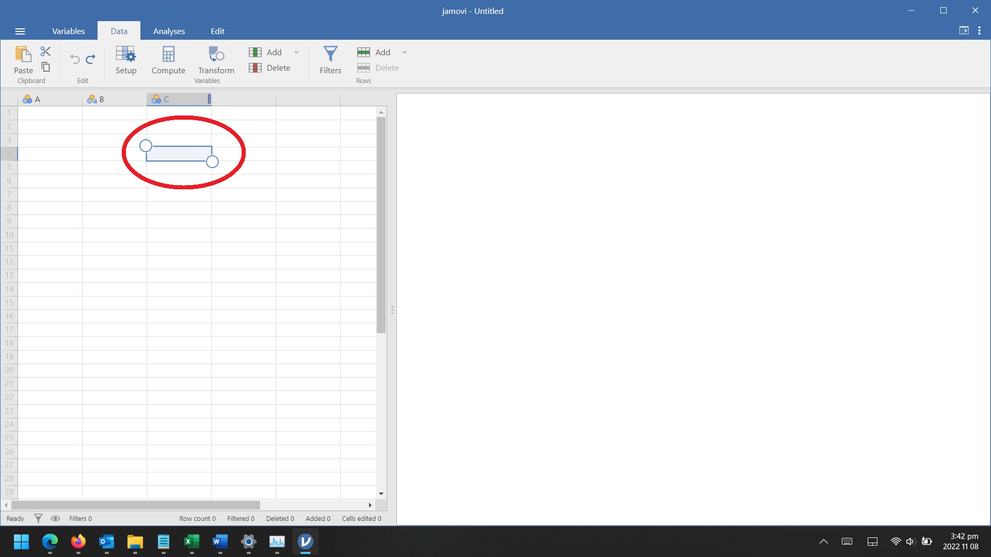
Task: Click the Copy icon in Clipboard group
Action: point(45,67)
